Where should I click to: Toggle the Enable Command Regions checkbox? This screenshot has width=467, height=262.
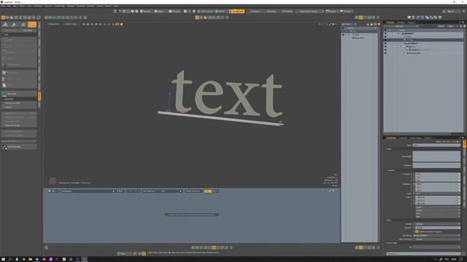click(x=417, y=231)
